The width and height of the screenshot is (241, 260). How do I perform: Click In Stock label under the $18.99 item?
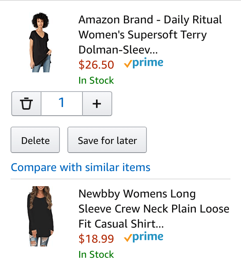tap(96, 254)
